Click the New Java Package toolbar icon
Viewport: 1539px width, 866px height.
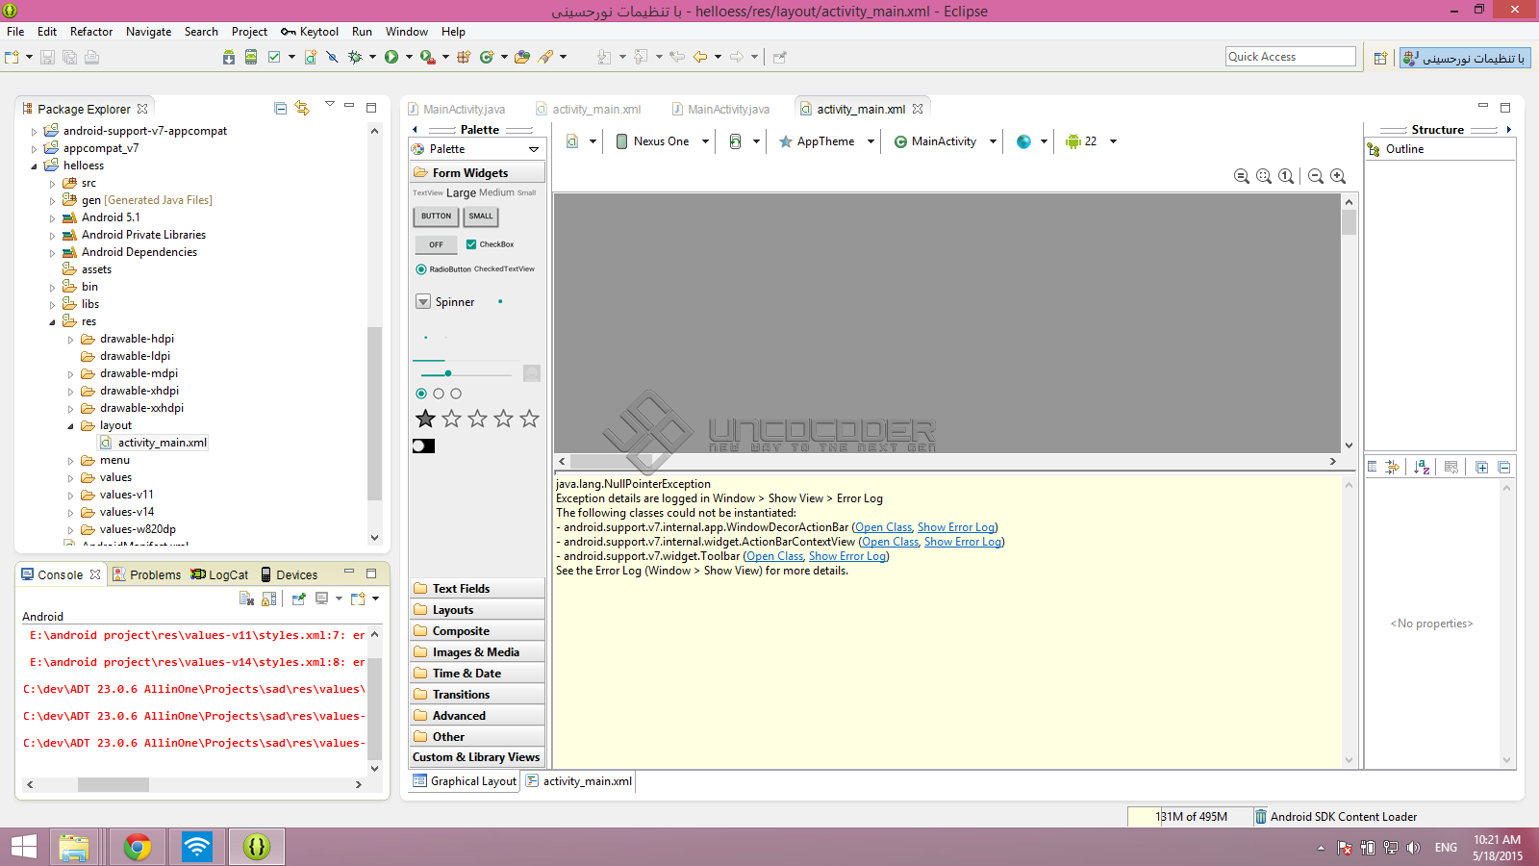click(x=464, y=57)
